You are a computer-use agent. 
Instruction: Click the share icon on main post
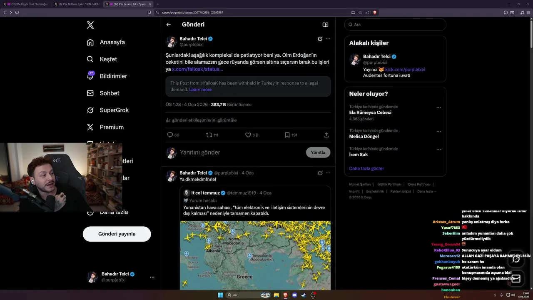tap(326, 135)
